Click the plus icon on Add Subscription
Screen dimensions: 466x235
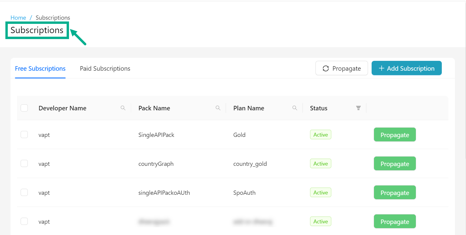(x=381, y=68)
